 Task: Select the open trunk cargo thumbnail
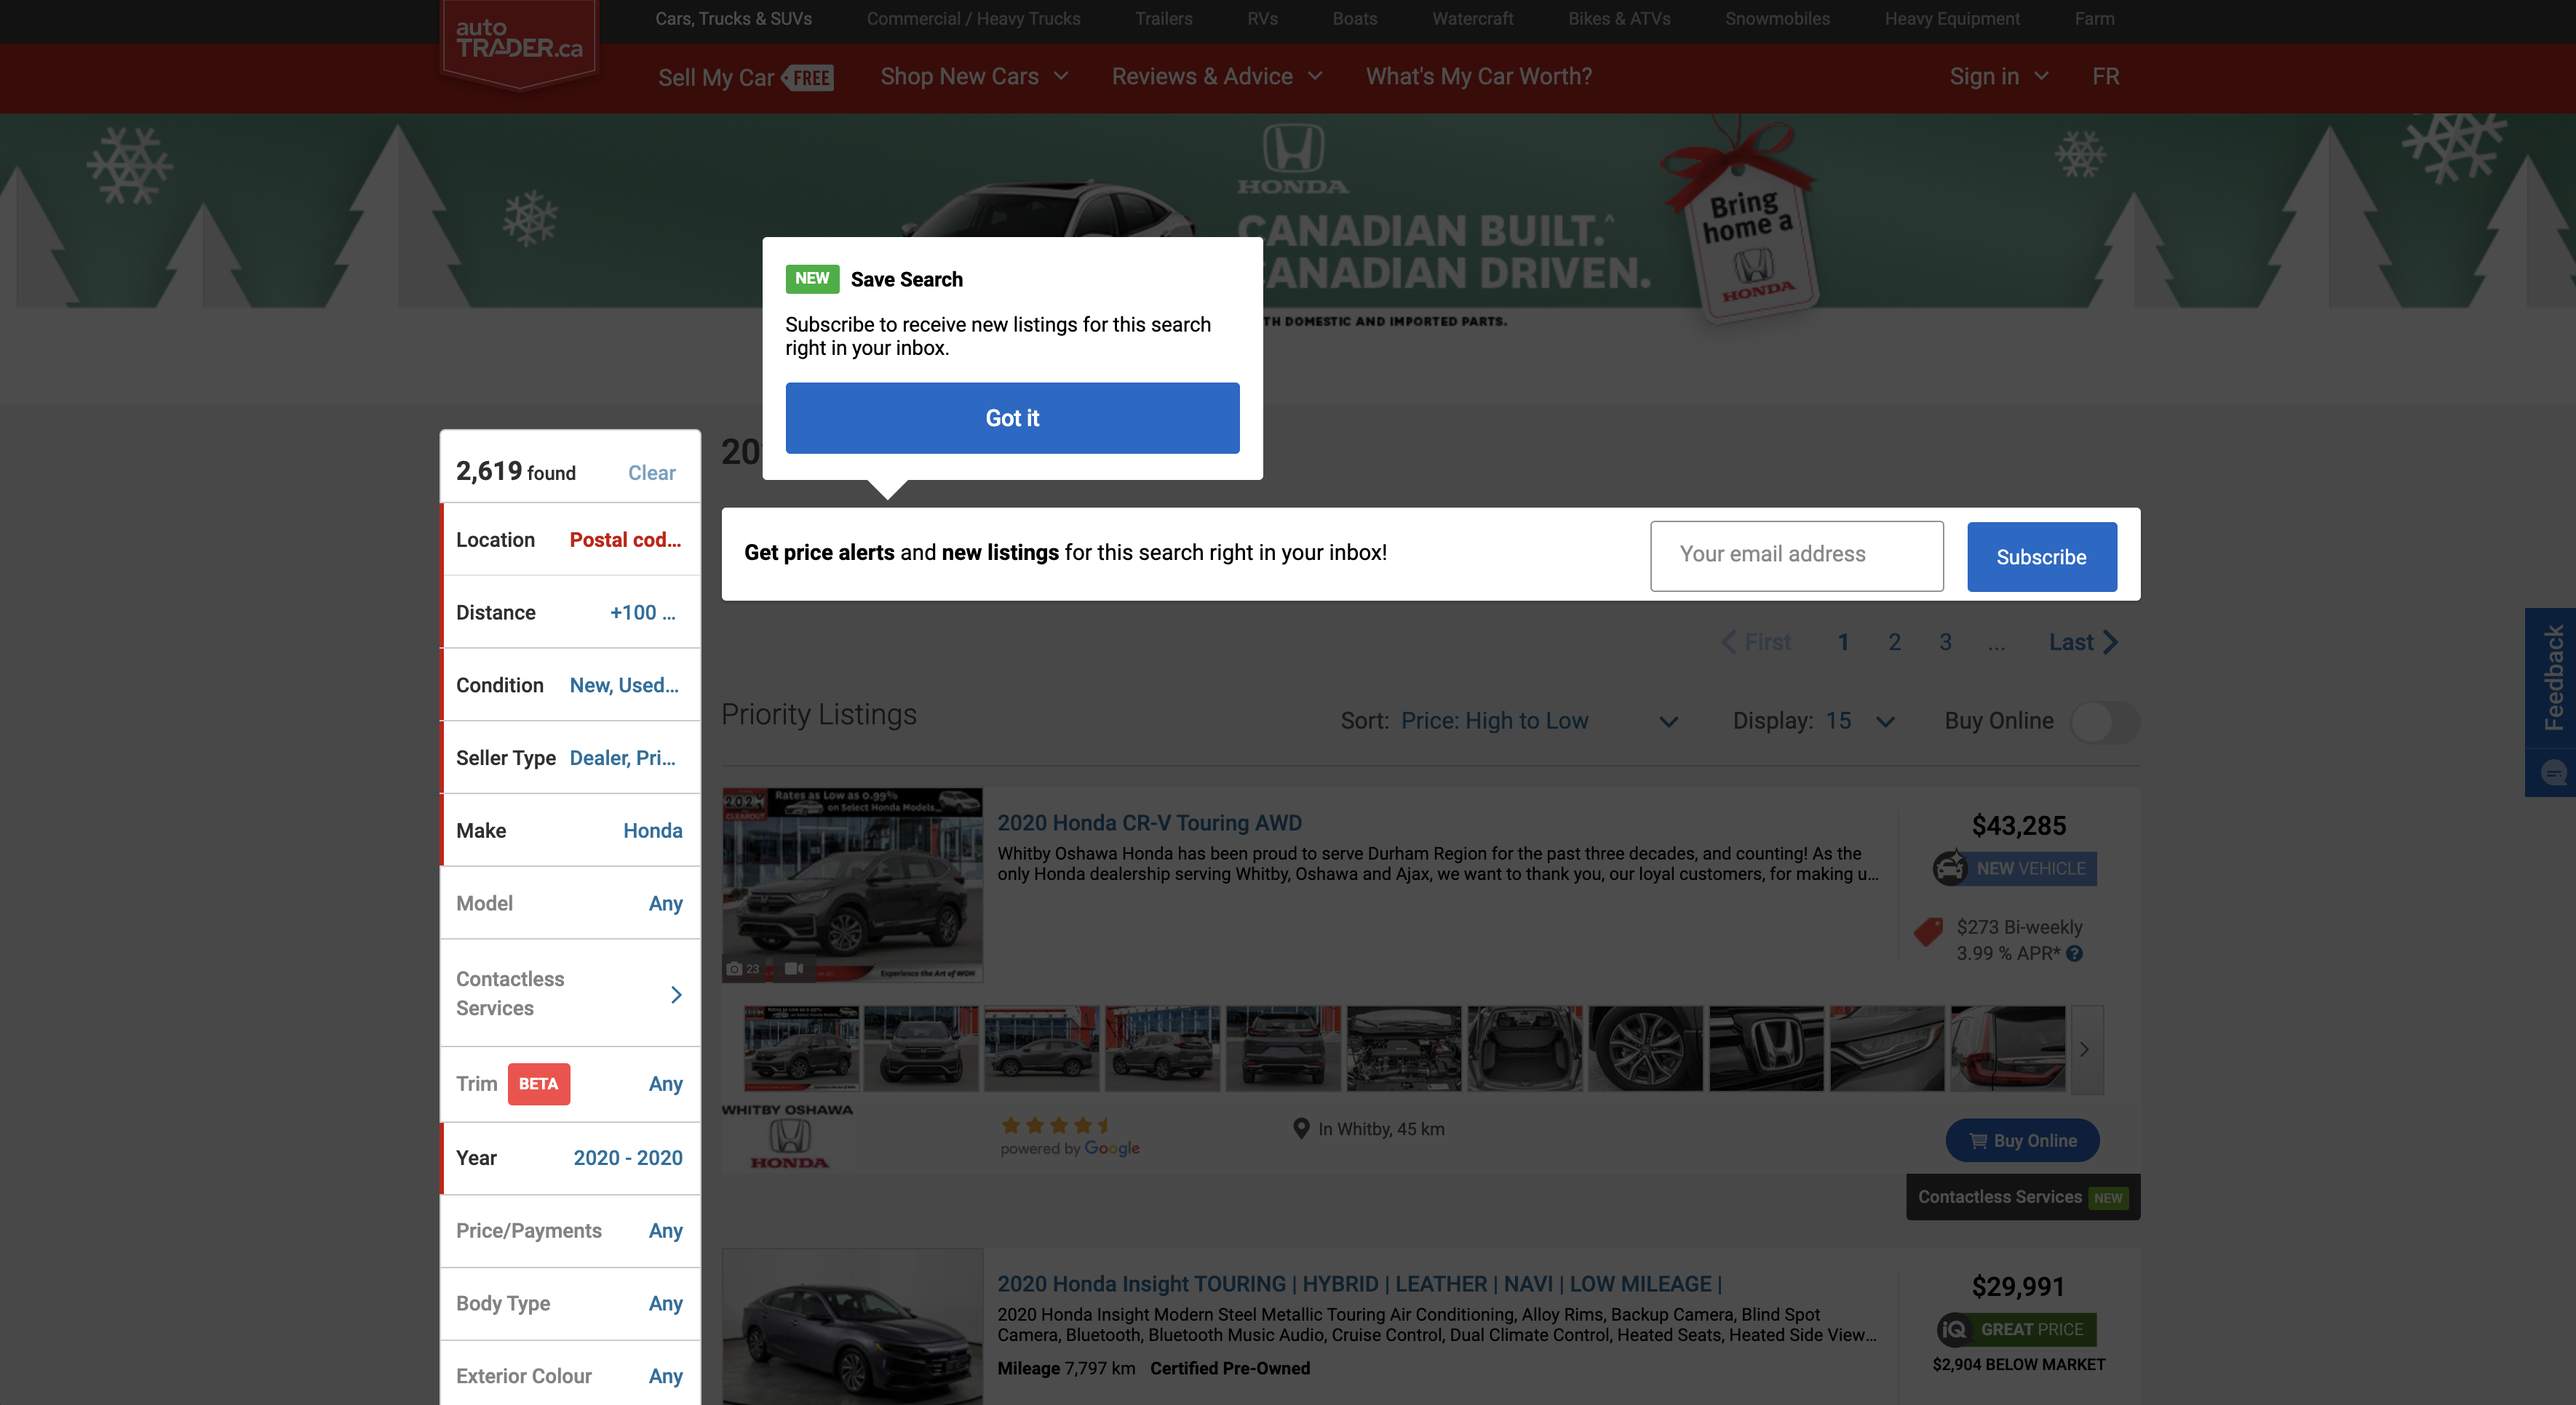[1524, 1048]
